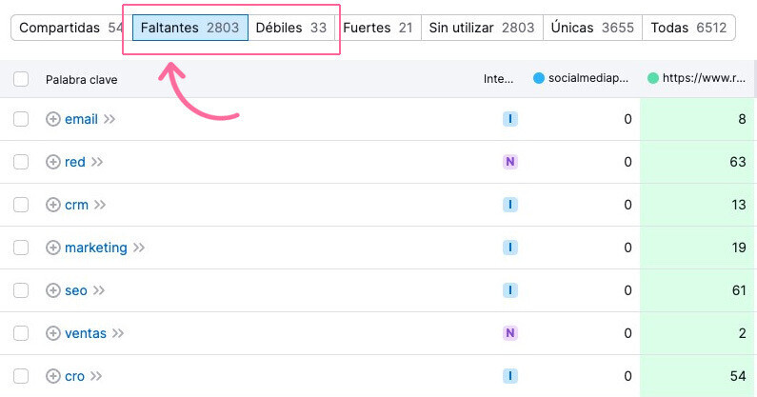Open the Débiles tab

[290, 28]
